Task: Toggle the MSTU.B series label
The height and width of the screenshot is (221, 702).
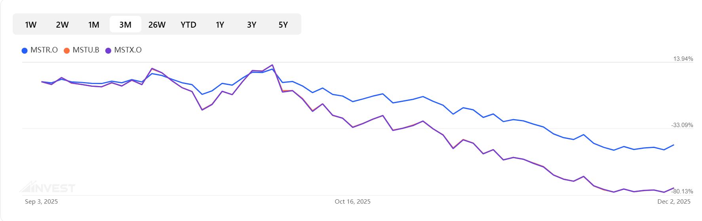Action: (x=86, y=50)
